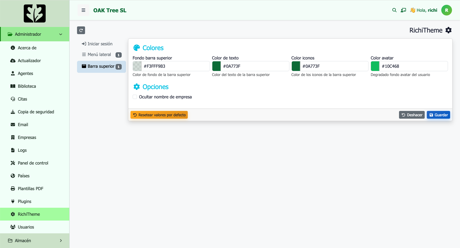The height and width of the screenshot is (248, 460).
Task: Enable Ocultar nombre de empresa checkbox
Action: pos(135,97)
